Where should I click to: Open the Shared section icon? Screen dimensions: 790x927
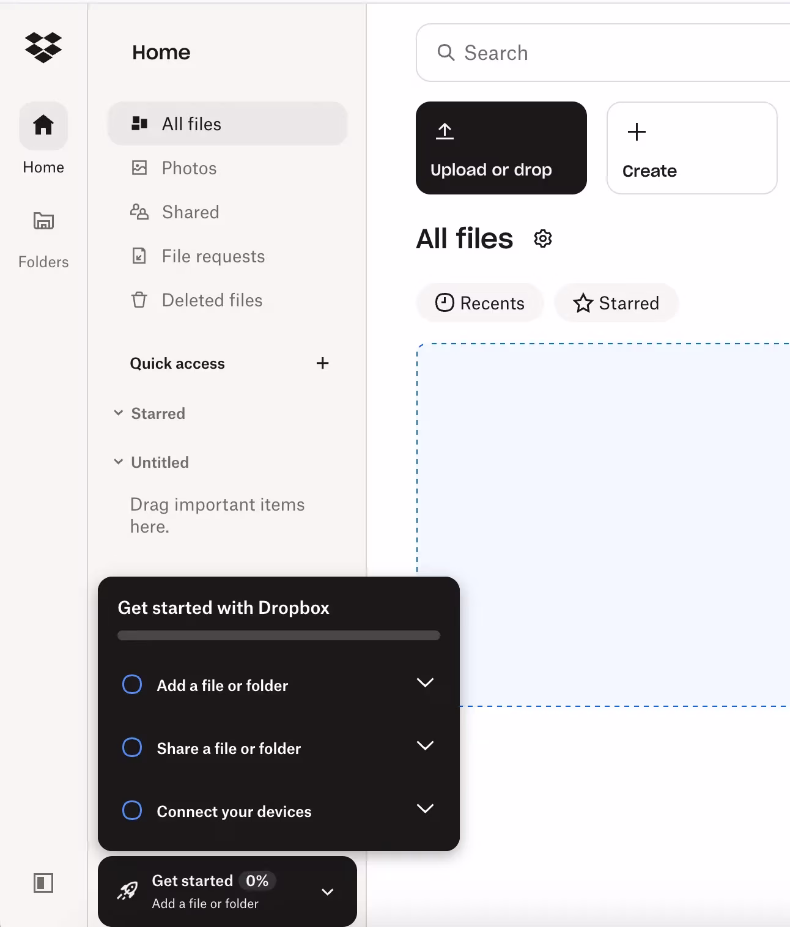140,212
